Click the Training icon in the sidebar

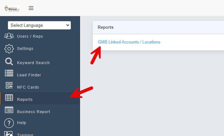pos(9,134)
